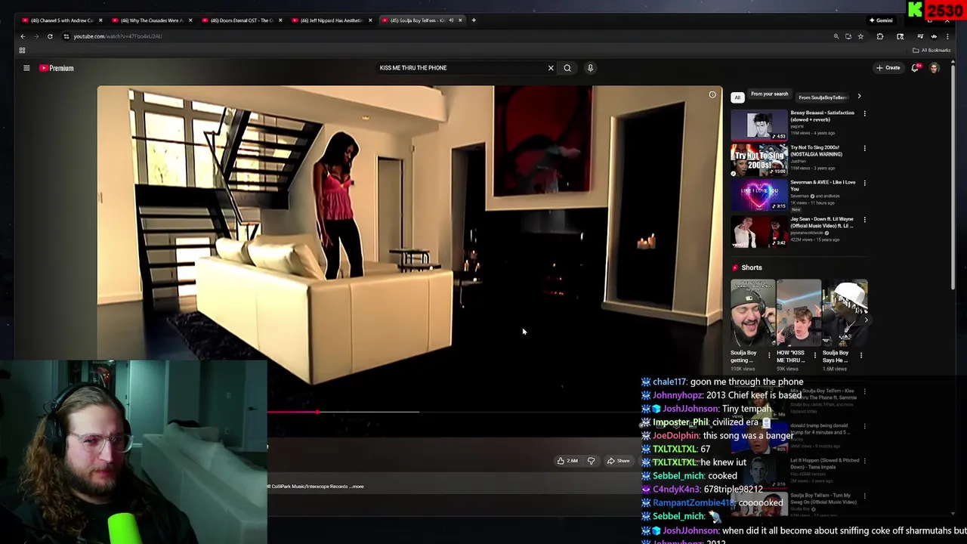Show the video info card icon
Image resolution: width=967 pixels, height=544 pixels.
(712, 95)
